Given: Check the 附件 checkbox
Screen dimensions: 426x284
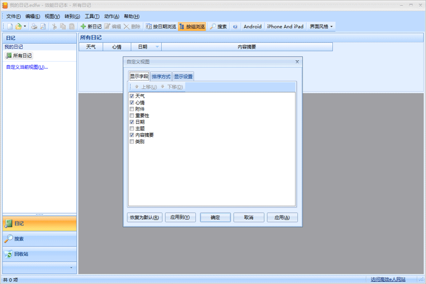Looking at the screenshot, I should [132, 109].
